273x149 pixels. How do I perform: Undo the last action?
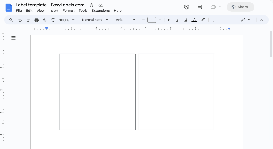(20, 20)
